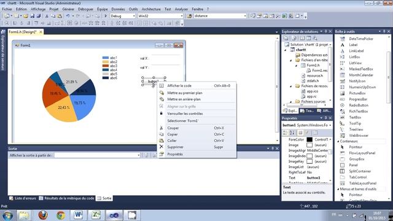Screen dimensions: 393x221
Task: Start debugging with the green play icon
Action: (106, 16)
